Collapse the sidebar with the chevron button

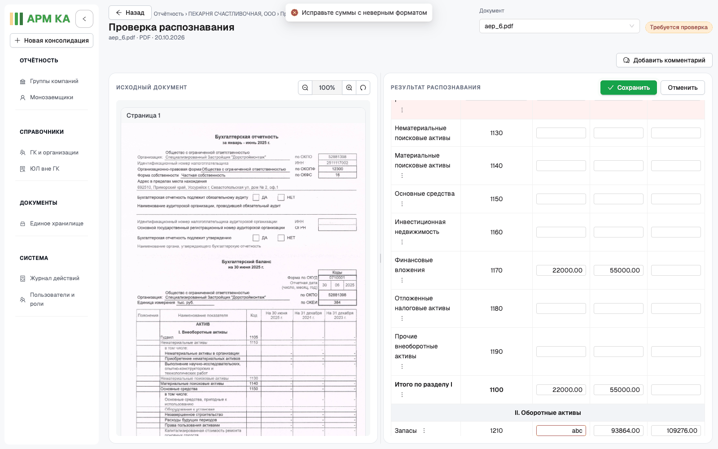pos(84,19)
